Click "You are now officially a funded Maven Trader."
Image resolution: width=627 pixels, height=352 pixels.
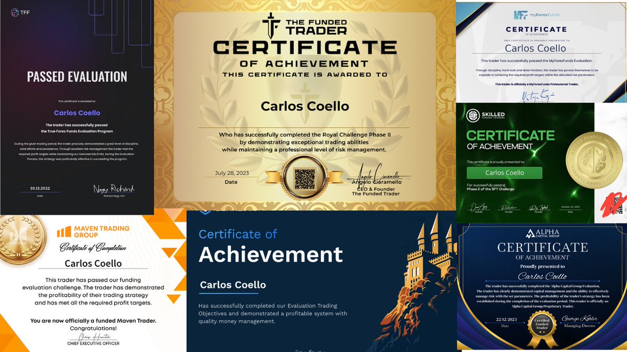click(93, 321)
